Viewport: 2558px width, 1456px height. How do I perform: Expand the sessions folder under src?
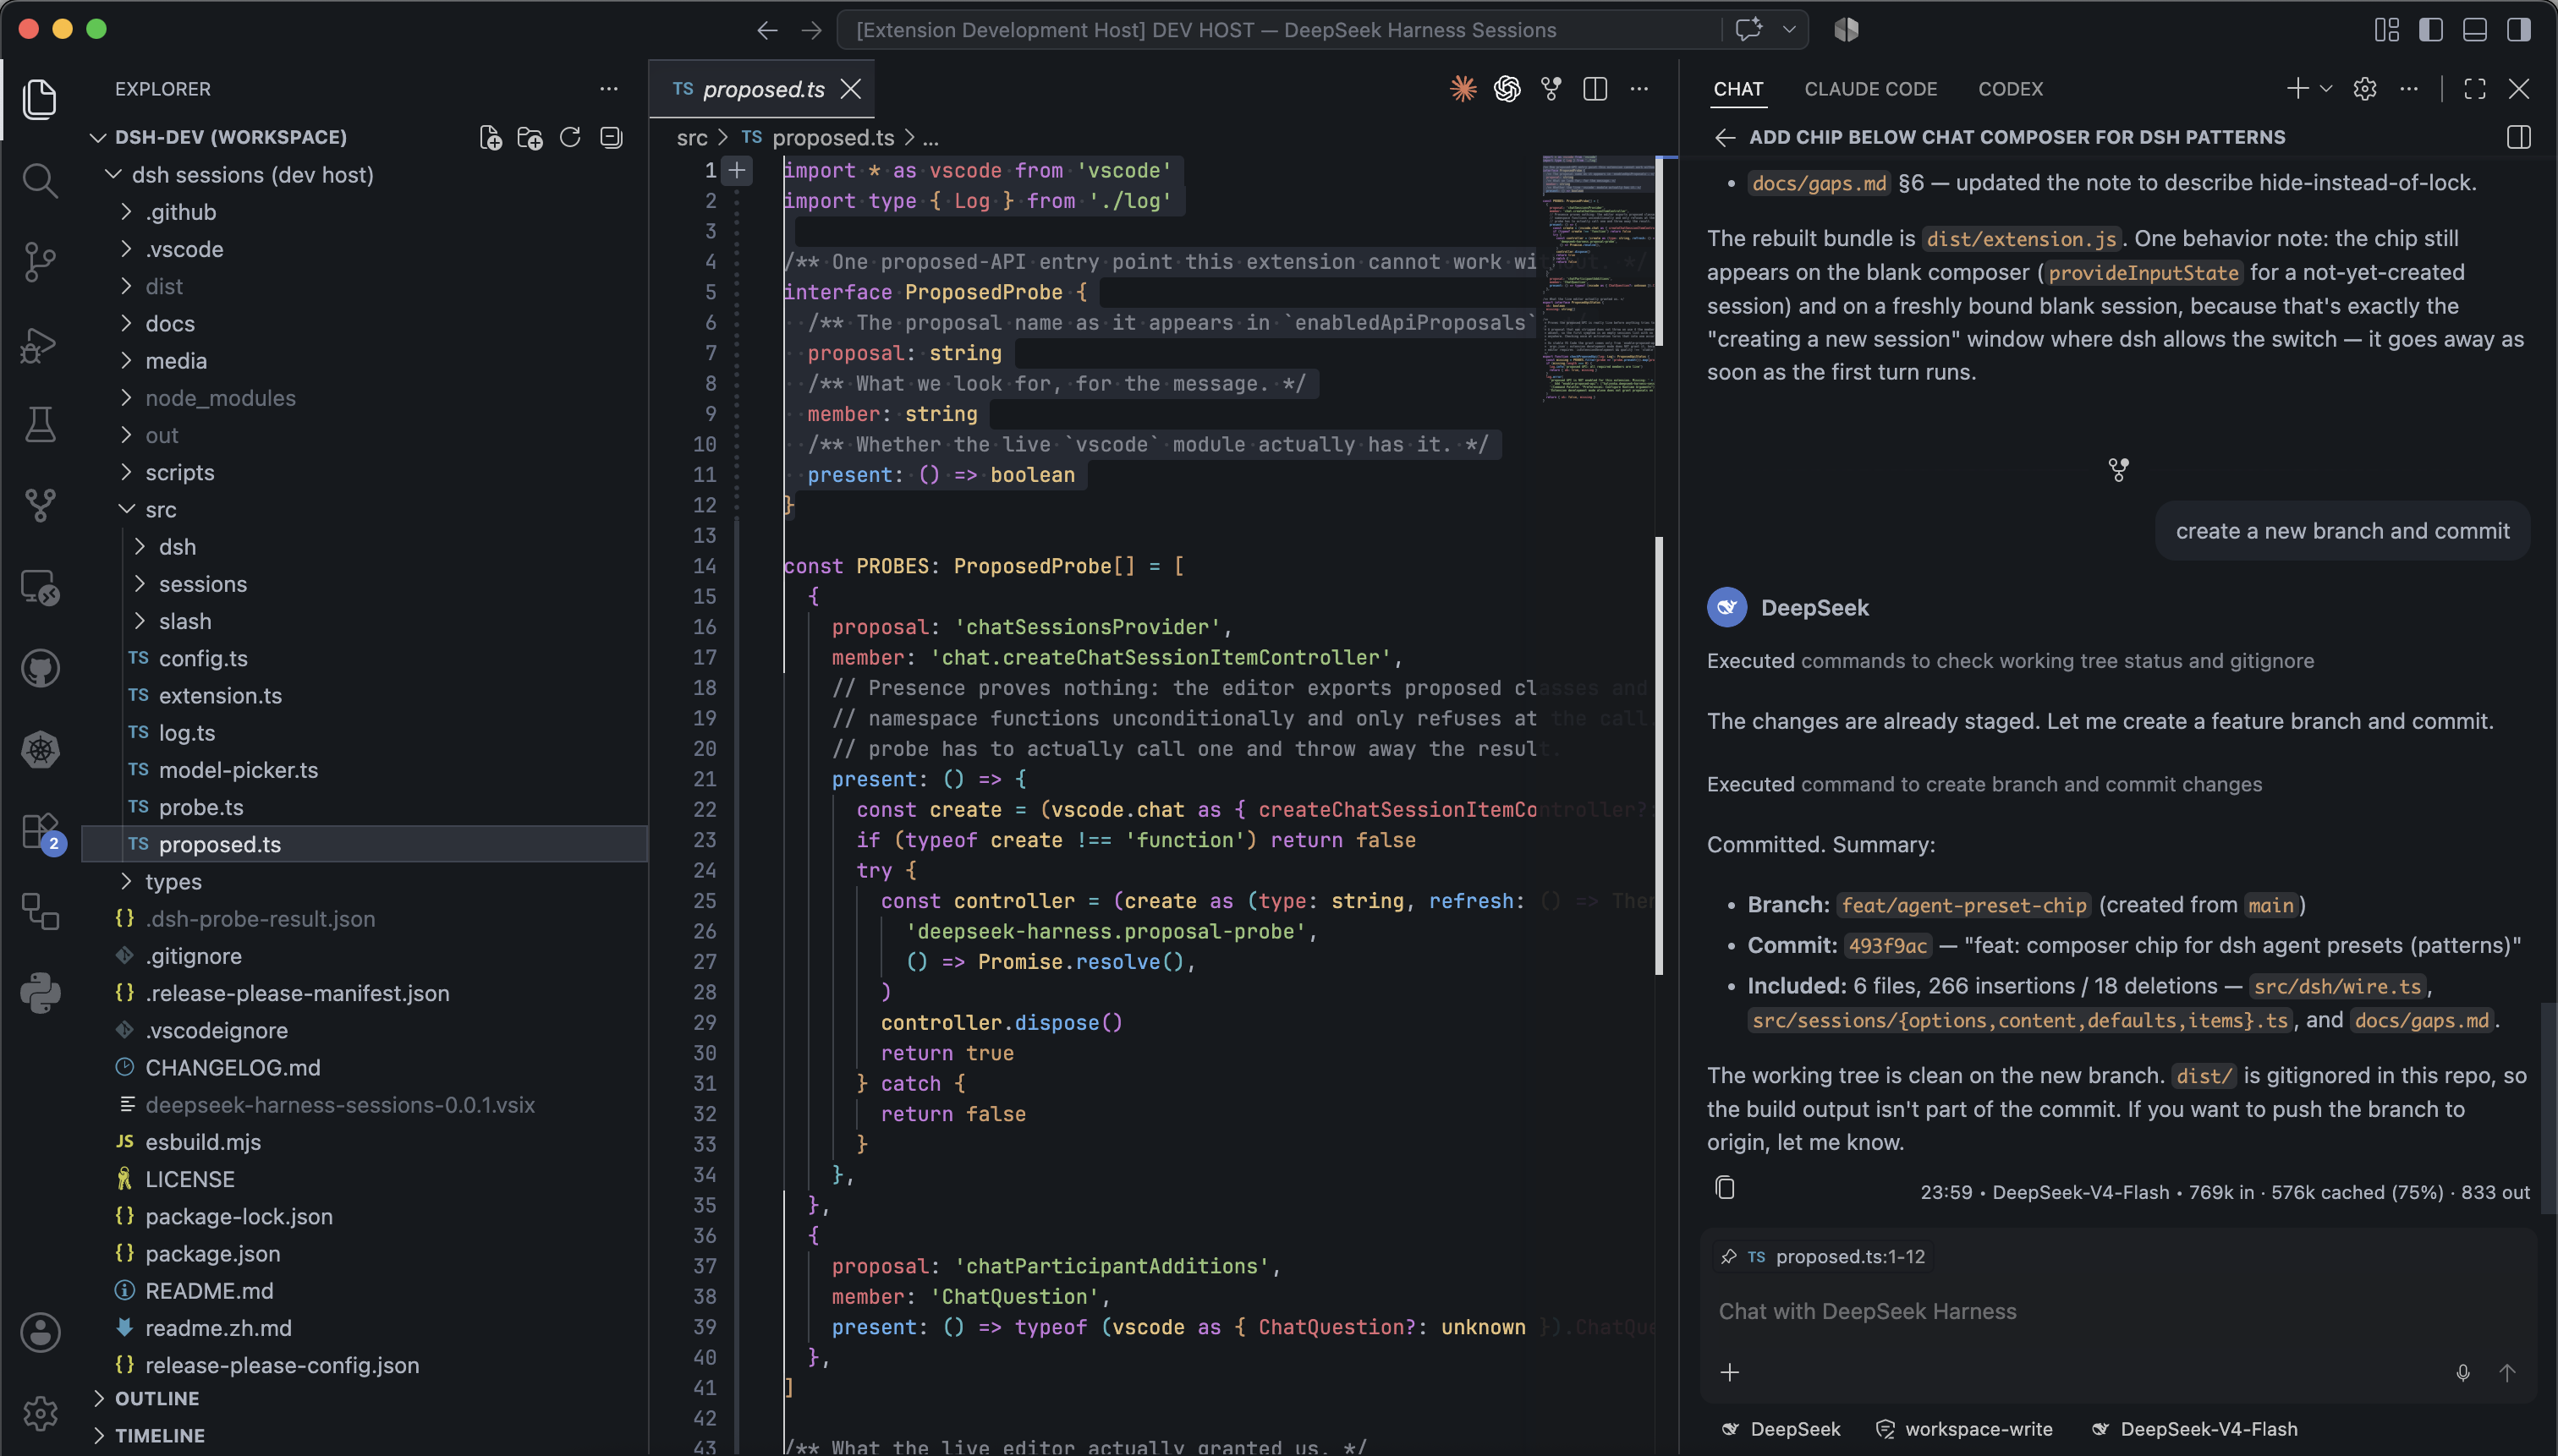(x=365, y=584)
